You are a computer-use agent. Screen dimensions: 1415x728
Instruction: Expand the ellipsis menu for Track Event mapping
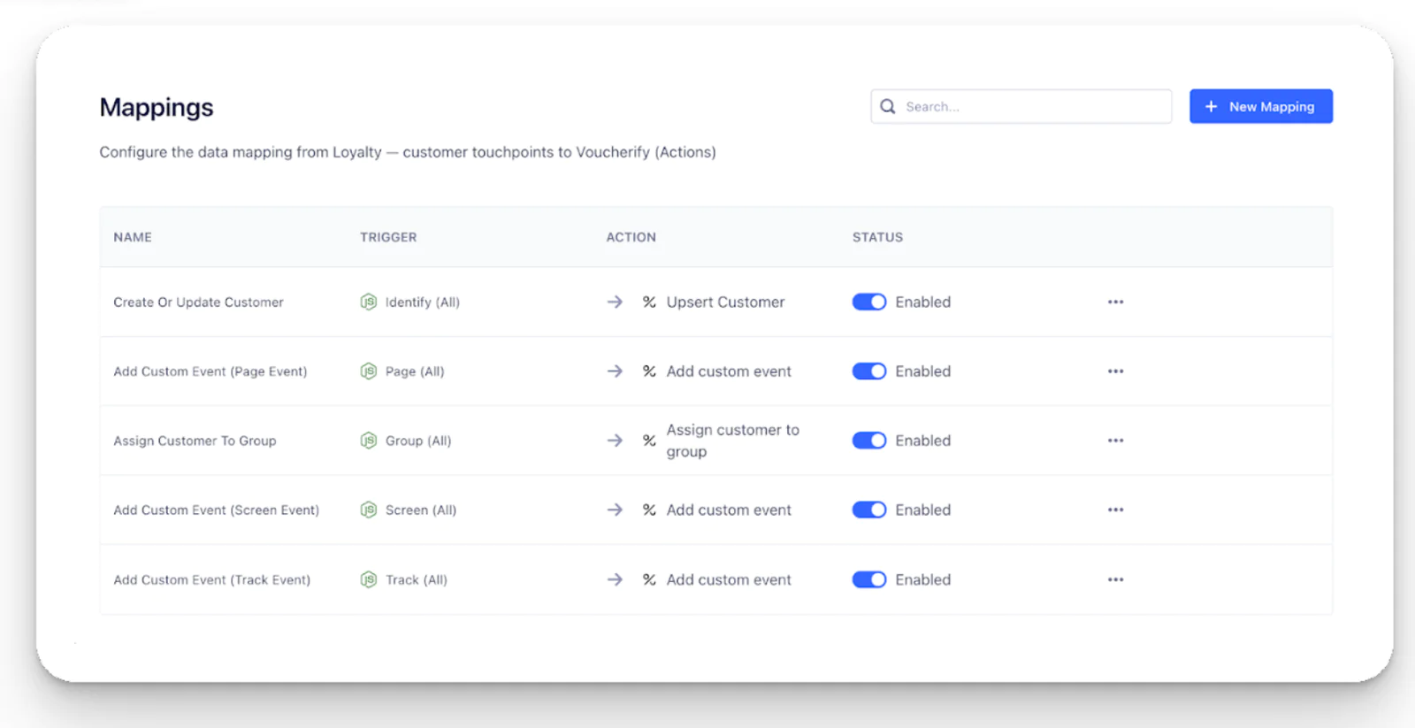coord(1115,579)
